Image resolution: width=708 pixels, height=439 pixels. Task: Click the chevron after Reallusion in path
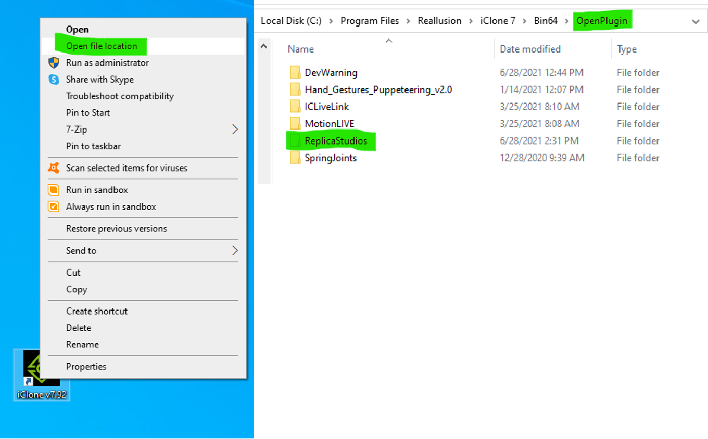471,21
